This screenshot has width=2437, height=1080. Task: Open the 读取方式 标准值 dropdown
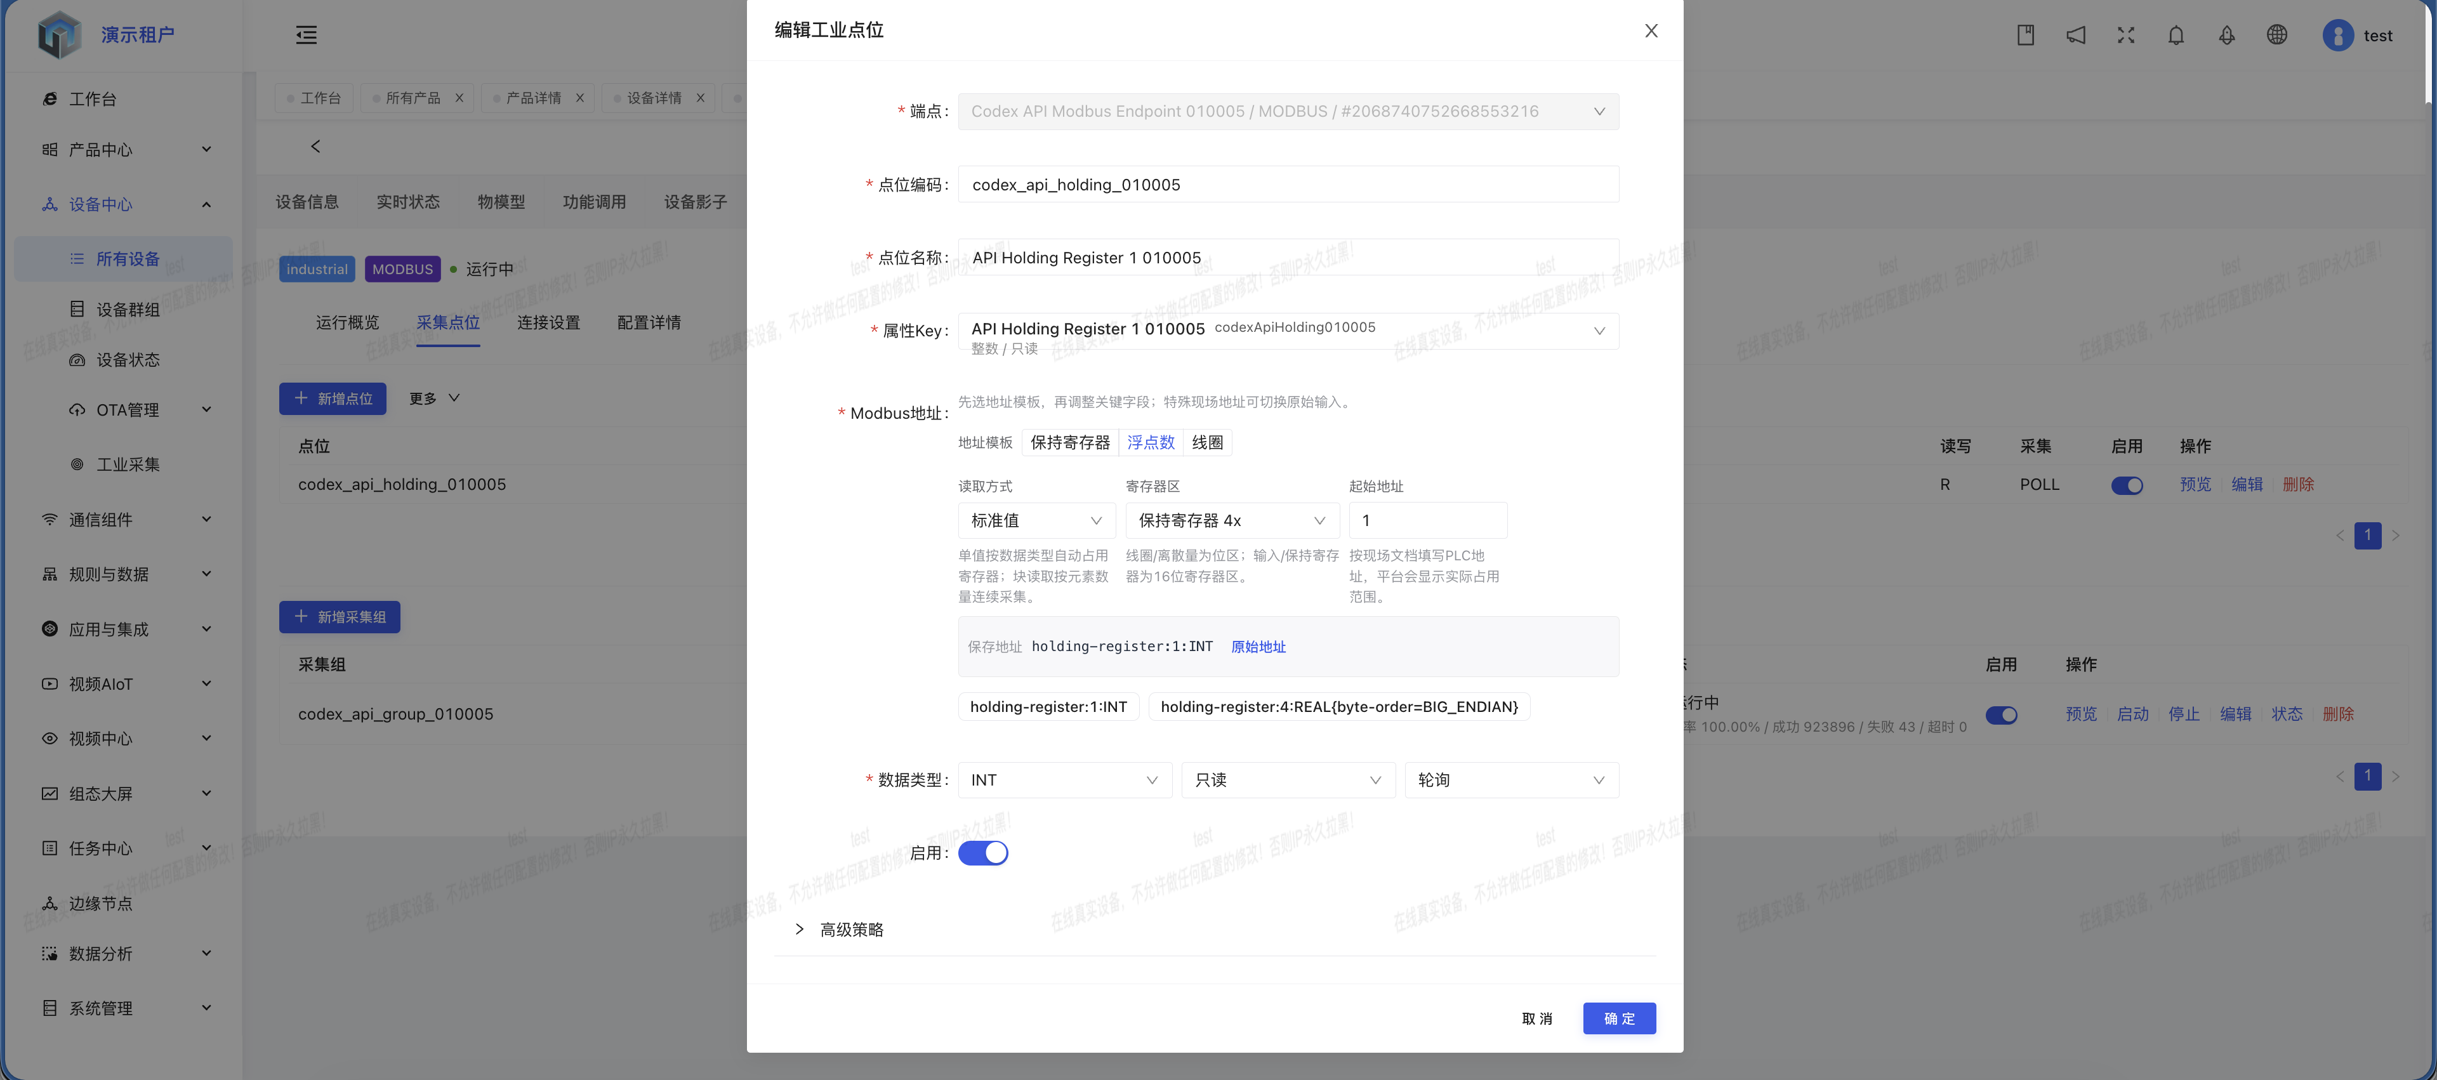(x=1036, y=521)
